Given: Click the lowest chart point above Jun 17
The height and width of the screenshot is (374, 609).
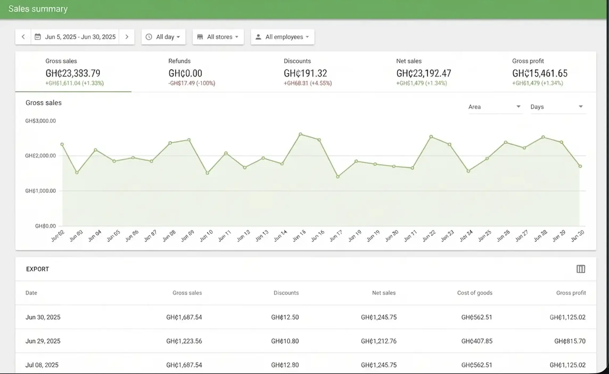Looking at the screenshot, I should (338, 177).
